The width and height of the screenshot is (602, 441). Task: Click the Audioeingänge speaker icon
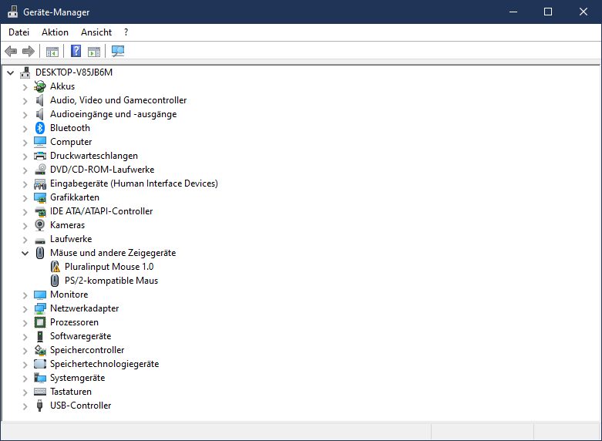39,114
